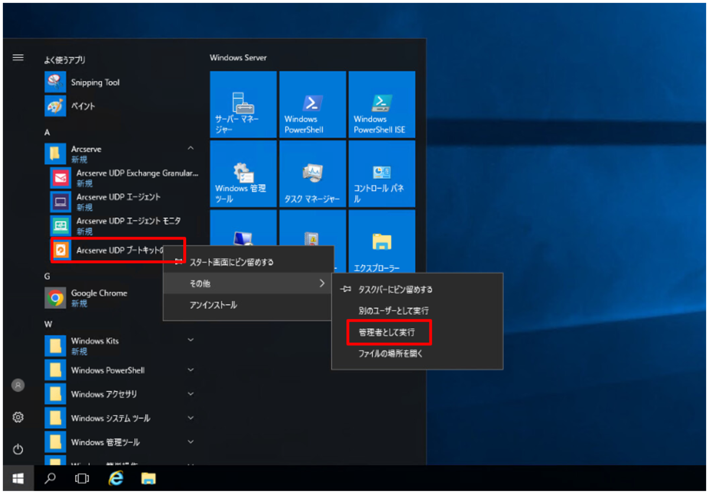
Task: Open the Windows 管理ツール tile
Action: click(x=243, y=174)
